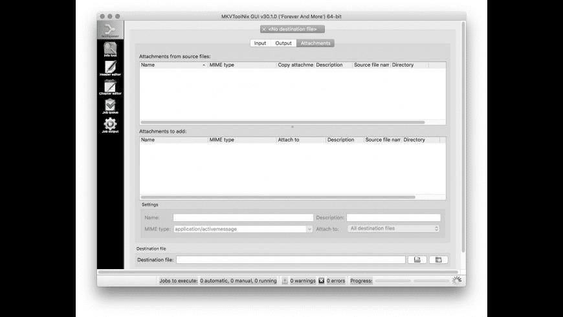The width and height of the screenshot is (563, 317).
Task: Click the attachment Name input field
Action: (243, 217)
